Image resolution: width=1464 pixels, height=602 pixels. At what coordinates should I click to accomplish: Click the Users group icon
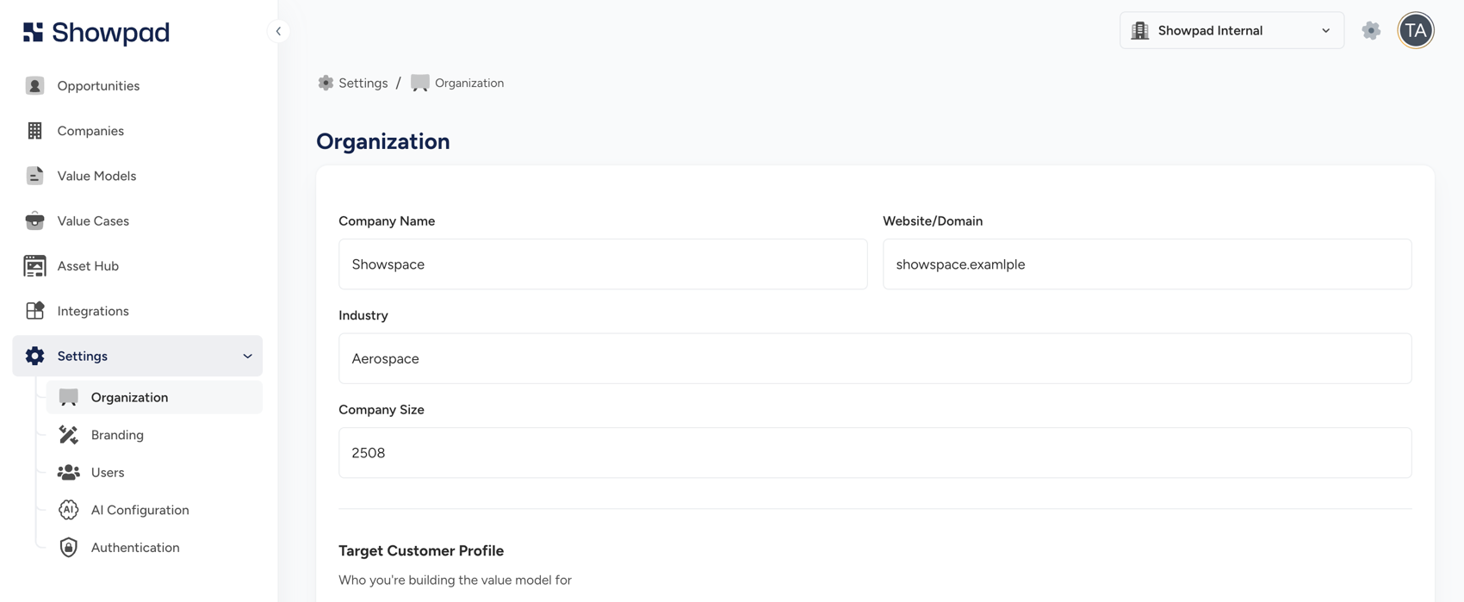[x=68, y=472]
